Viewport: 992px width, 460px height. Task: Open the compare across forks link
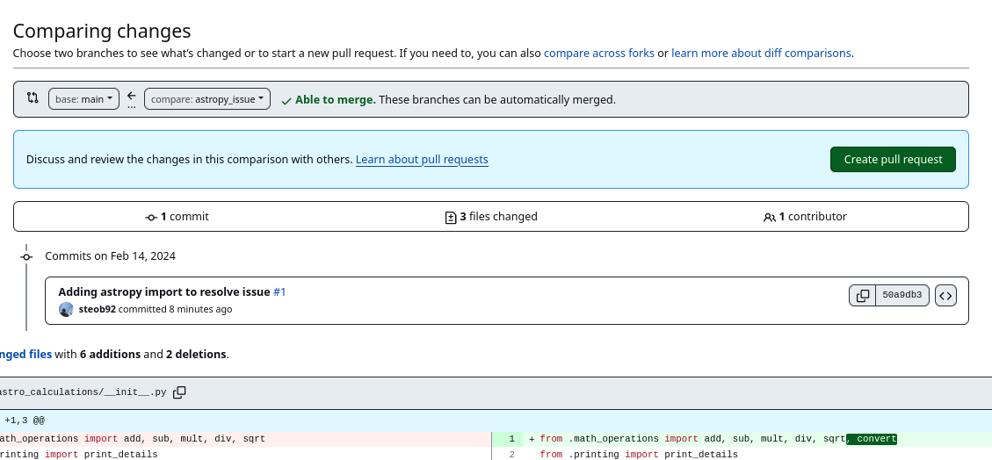pos(598,53)
